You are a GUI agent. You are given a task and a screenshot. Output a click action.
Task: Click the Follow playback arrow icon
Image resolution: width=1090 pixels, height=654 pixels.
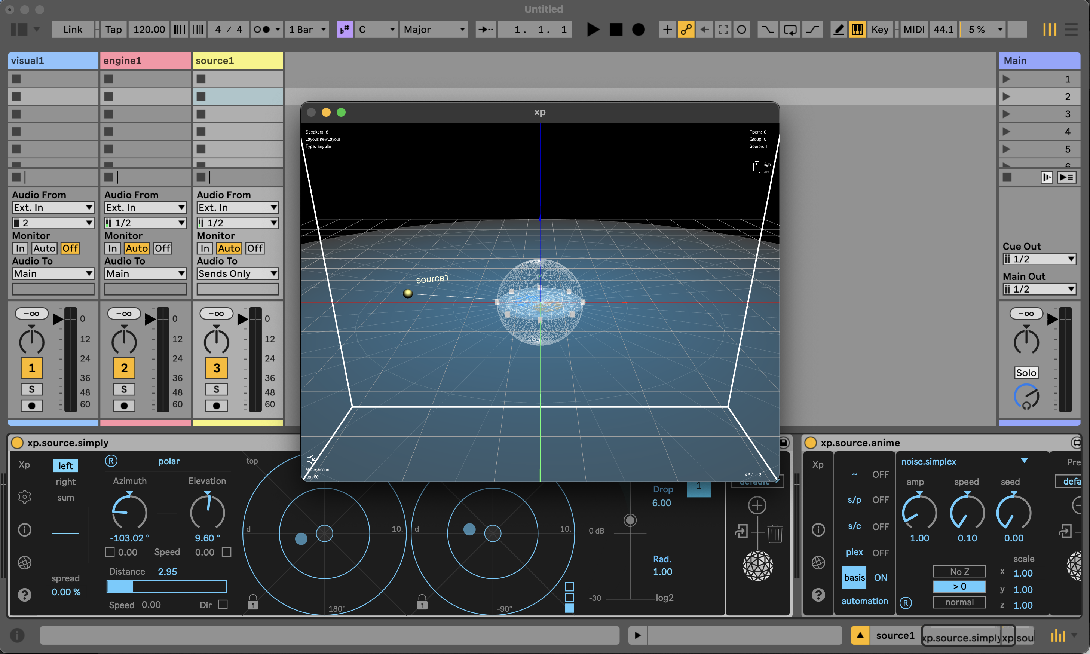pos(486,30)
